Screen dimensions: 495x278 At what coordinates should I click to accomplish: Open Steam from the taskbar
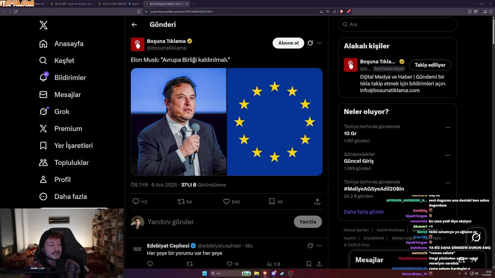(282, 273)
